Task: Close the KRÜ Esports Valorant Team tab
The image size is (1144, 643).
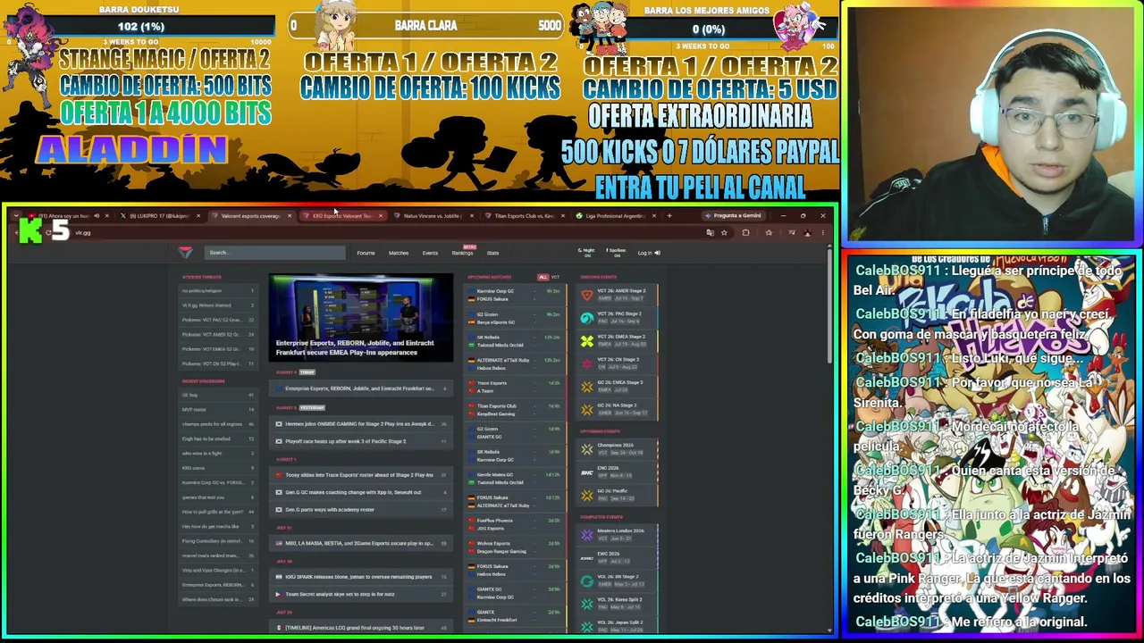Action: pyautogui.click(x=381, y=215)
